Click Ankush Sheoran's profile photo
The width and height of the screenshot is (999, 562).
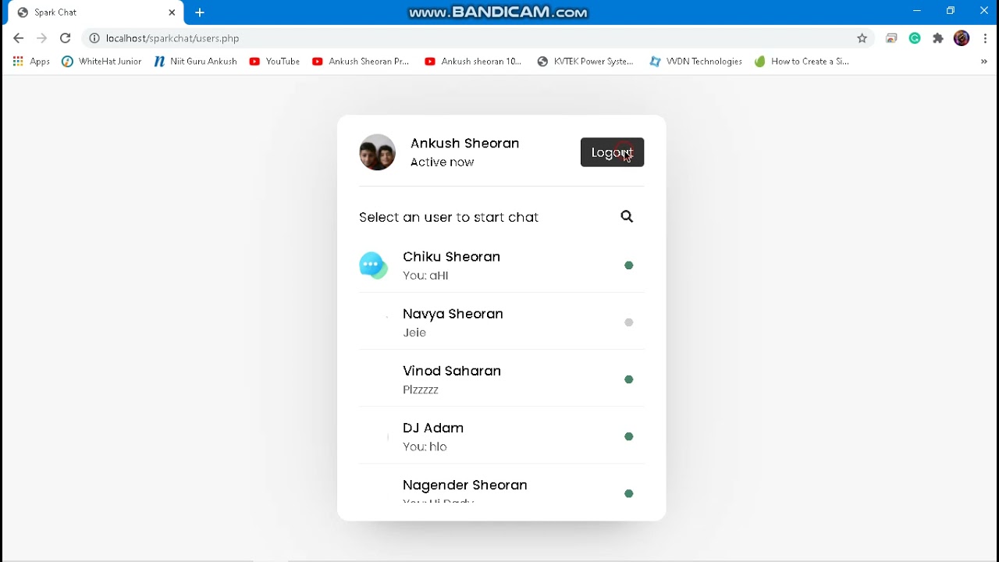click(377, 152)
